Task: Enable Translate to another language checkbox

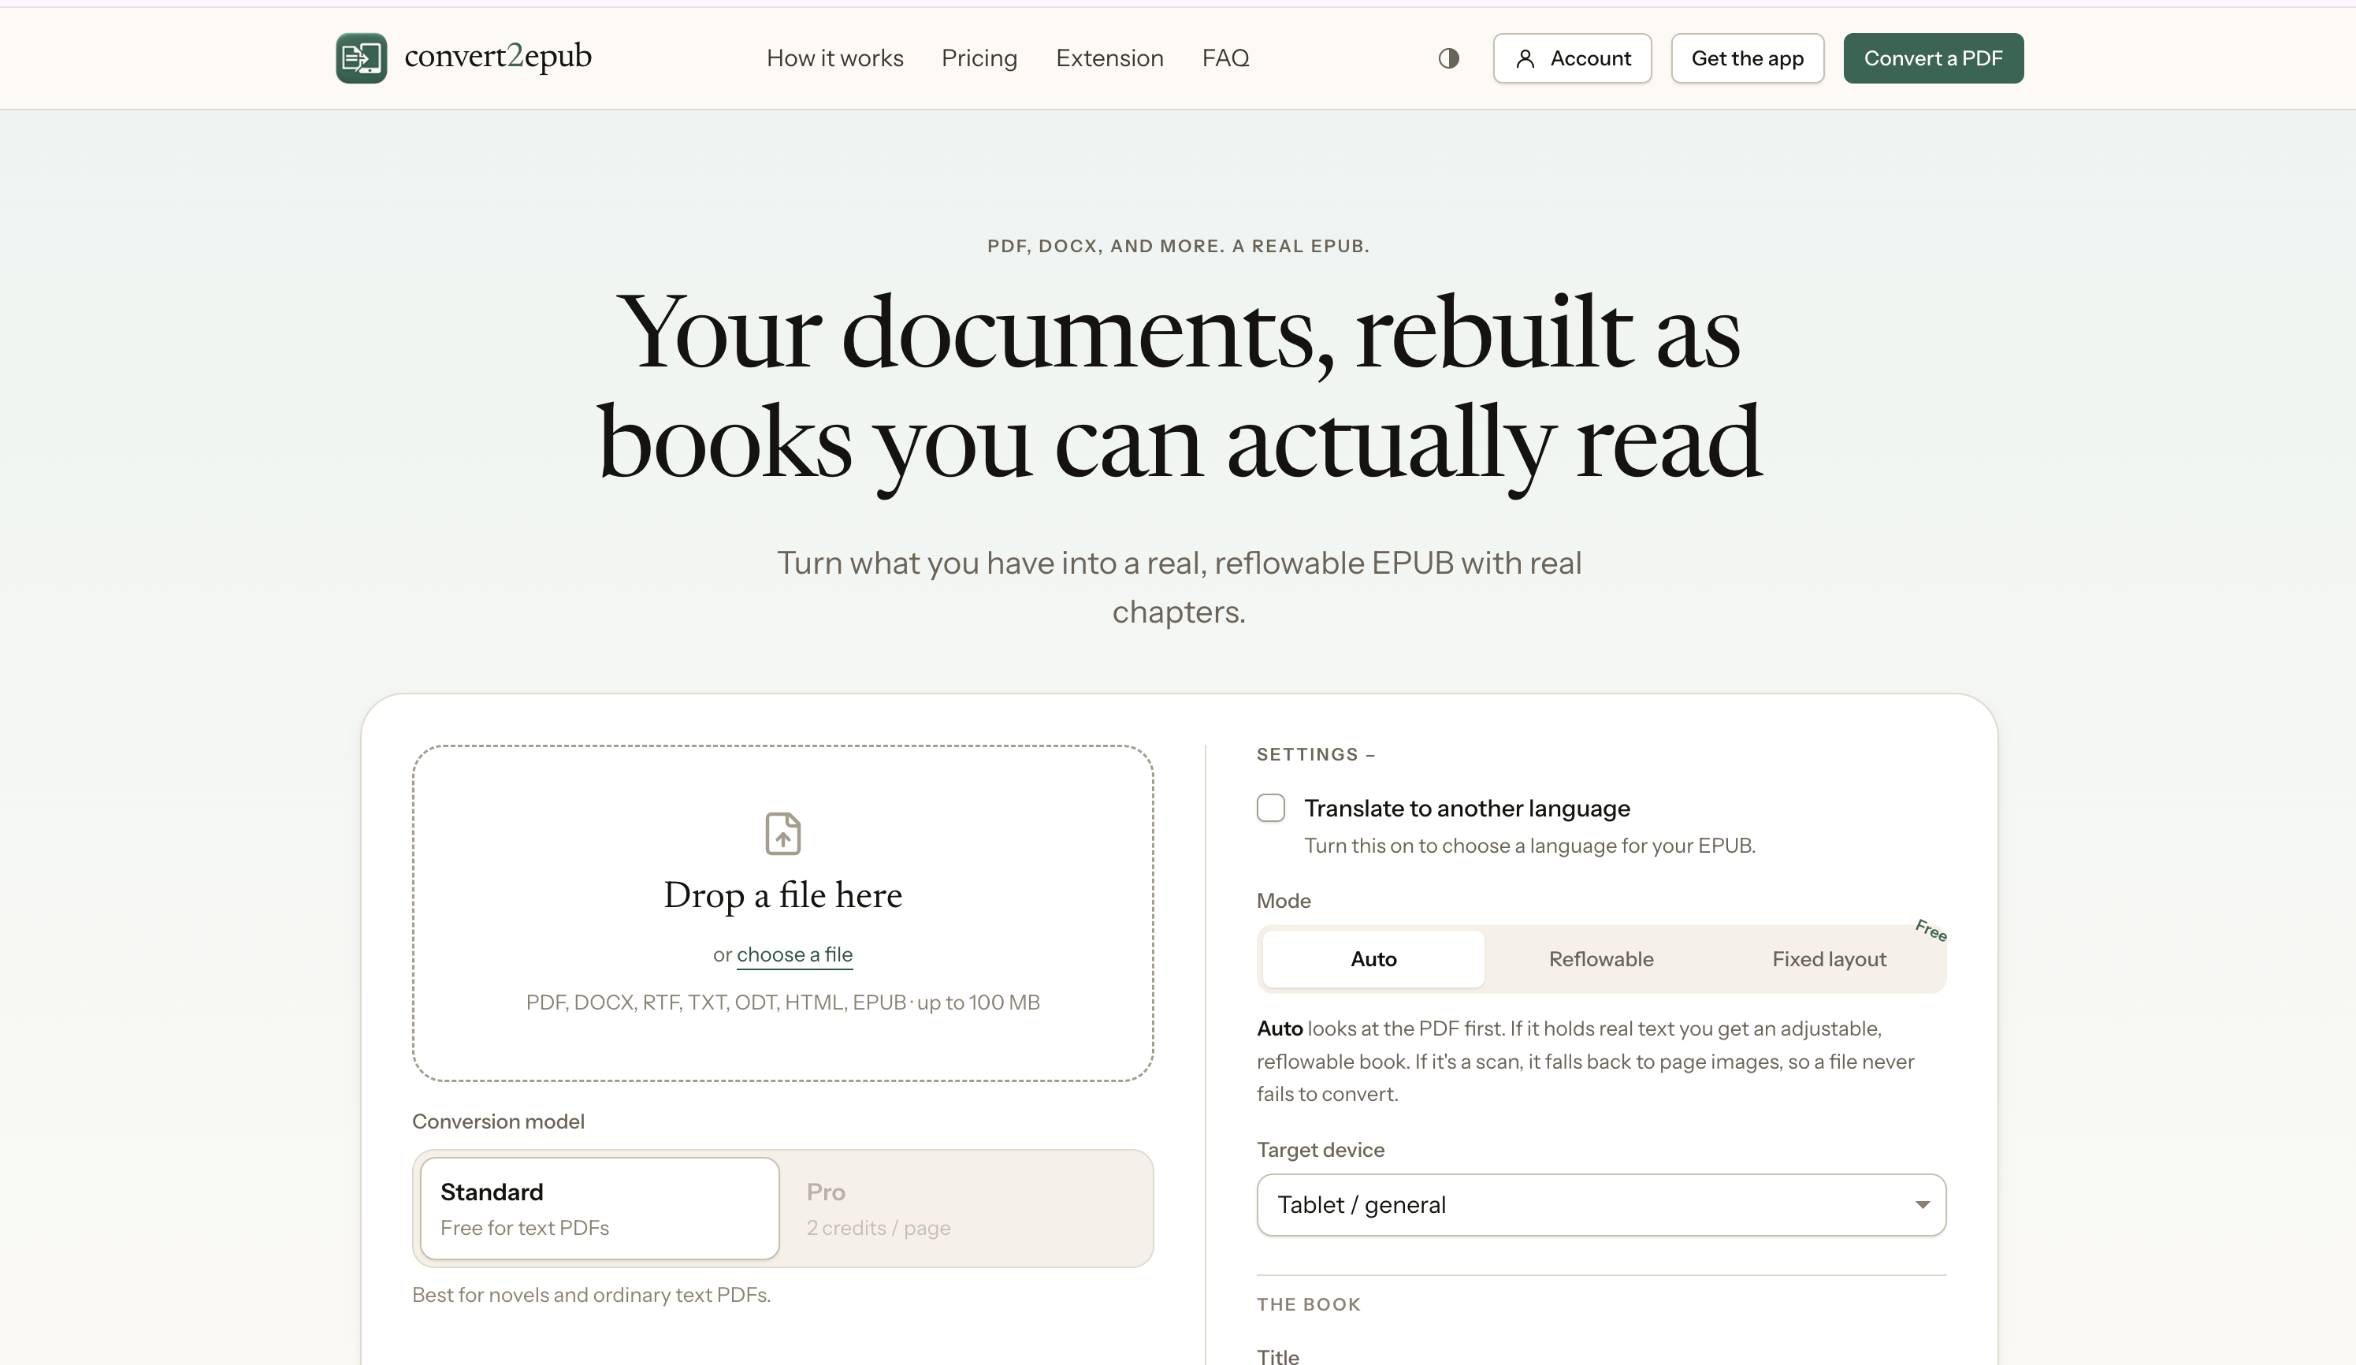Action: pyautogui.click(x=1269, y=808)
